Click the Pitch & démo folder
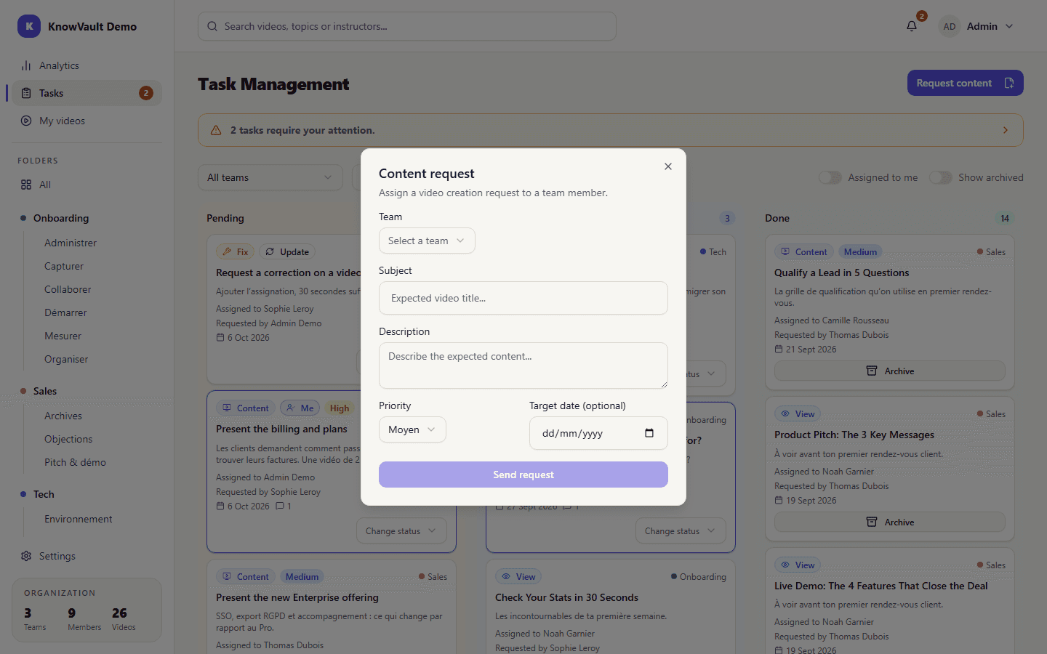The width and height of the screenshot is (1047, 654). [x=75, y=462]
